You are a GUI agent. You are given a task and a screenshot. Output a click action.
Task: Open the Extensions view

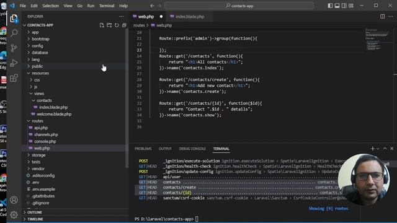[14, 78]
